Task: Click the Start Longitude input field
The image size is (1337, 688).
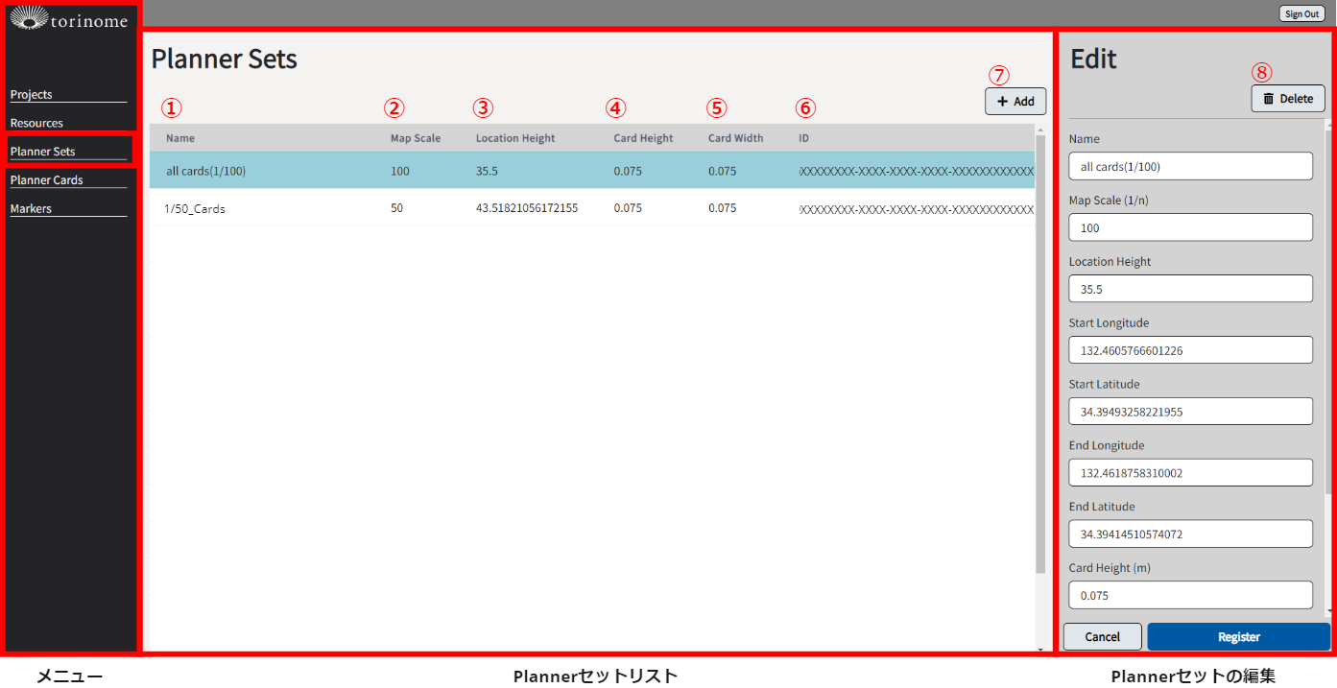Action: tap(1190, 350)
